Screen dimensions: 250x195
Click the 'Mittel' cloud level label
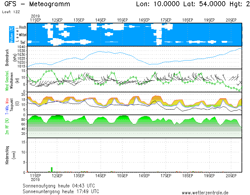coord(23,35)
